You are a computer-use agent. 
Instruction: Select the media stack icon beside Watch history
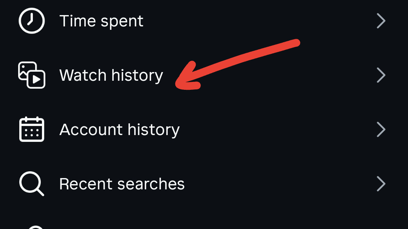pyautogui.click(x=31, y=75)
